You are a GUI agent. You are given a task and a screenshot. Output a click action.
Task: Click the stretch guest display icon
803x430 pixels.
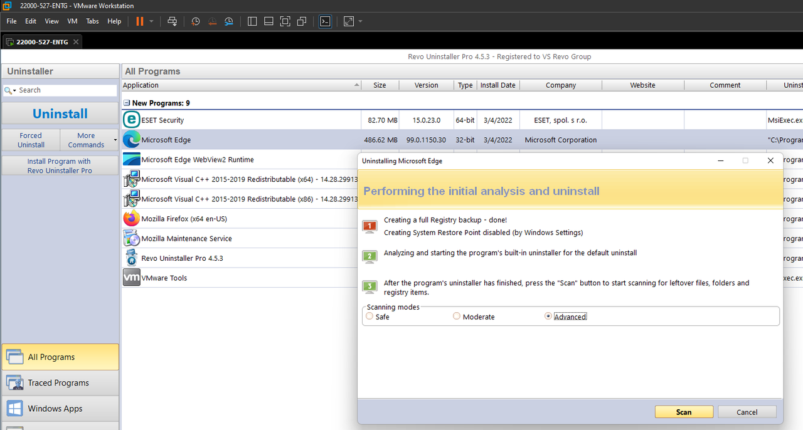[x=349, y=21]
